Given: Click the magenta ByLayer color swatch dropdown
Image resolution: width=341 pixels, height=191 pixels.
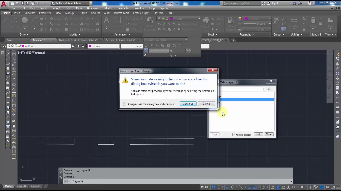Looking at the screenshot, I should pyautogui.click(x=104, y=46).
